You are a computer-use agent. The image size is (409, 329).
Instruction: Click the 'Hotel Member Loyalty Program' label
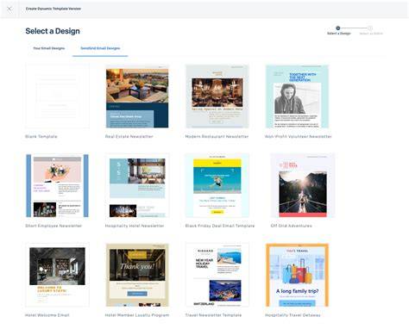[137, 315]
